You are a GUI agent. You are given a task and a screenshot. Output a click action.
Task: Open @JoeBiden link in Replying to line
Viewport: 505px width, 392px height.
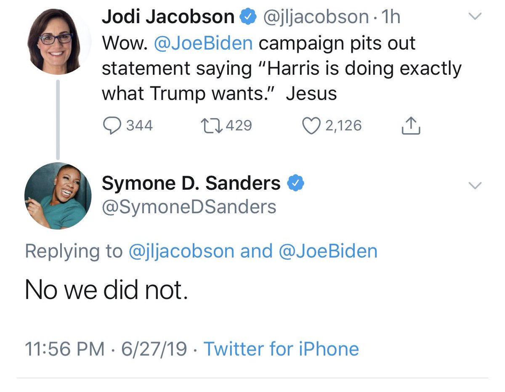pyautogui.click(x=328, y=251)
